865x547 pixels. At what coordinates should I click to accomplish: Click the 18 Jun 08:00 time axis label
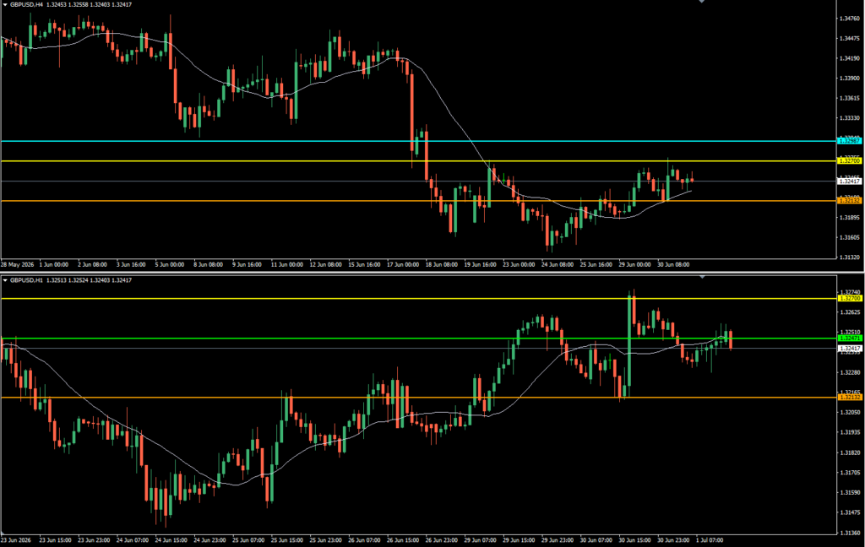(441, 265)
